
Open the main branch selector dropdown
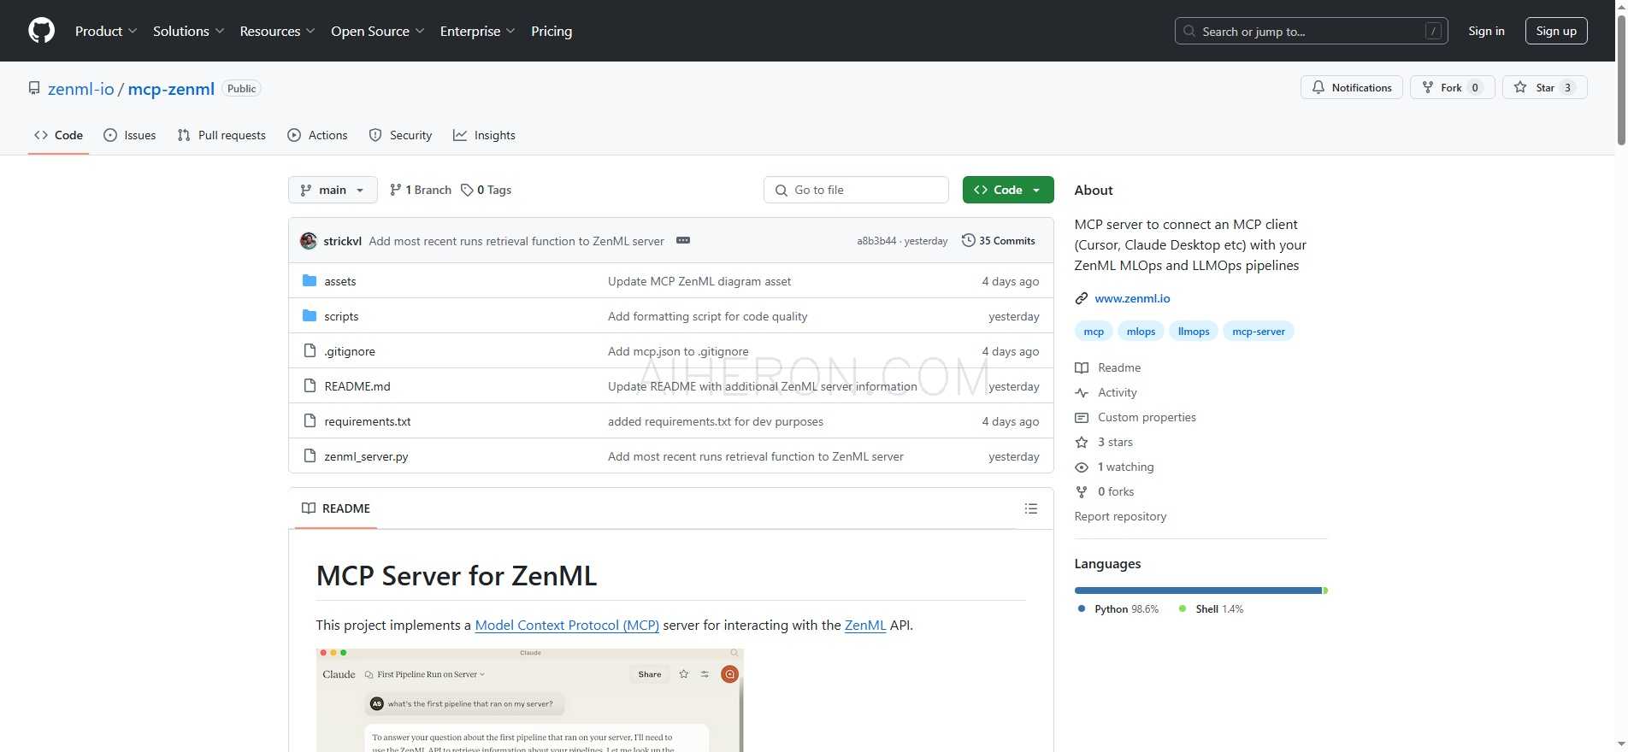[333, 190]
